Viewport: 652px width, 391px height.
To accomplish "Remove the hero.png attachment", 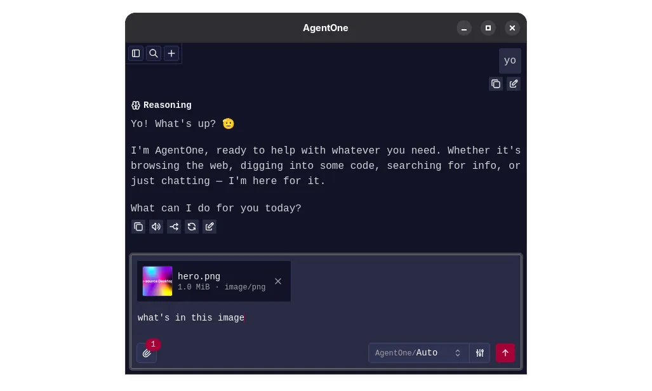I will 278,281.
